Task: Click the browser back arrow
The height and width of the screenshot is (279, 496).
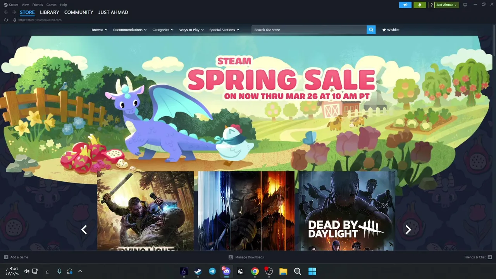Action: (6, 12)
